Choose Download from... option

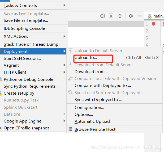[115, 72]
